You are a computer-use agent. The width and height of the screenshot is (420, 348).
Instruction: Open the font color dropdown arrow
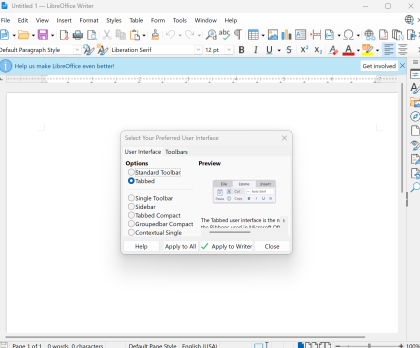point(358,50)
